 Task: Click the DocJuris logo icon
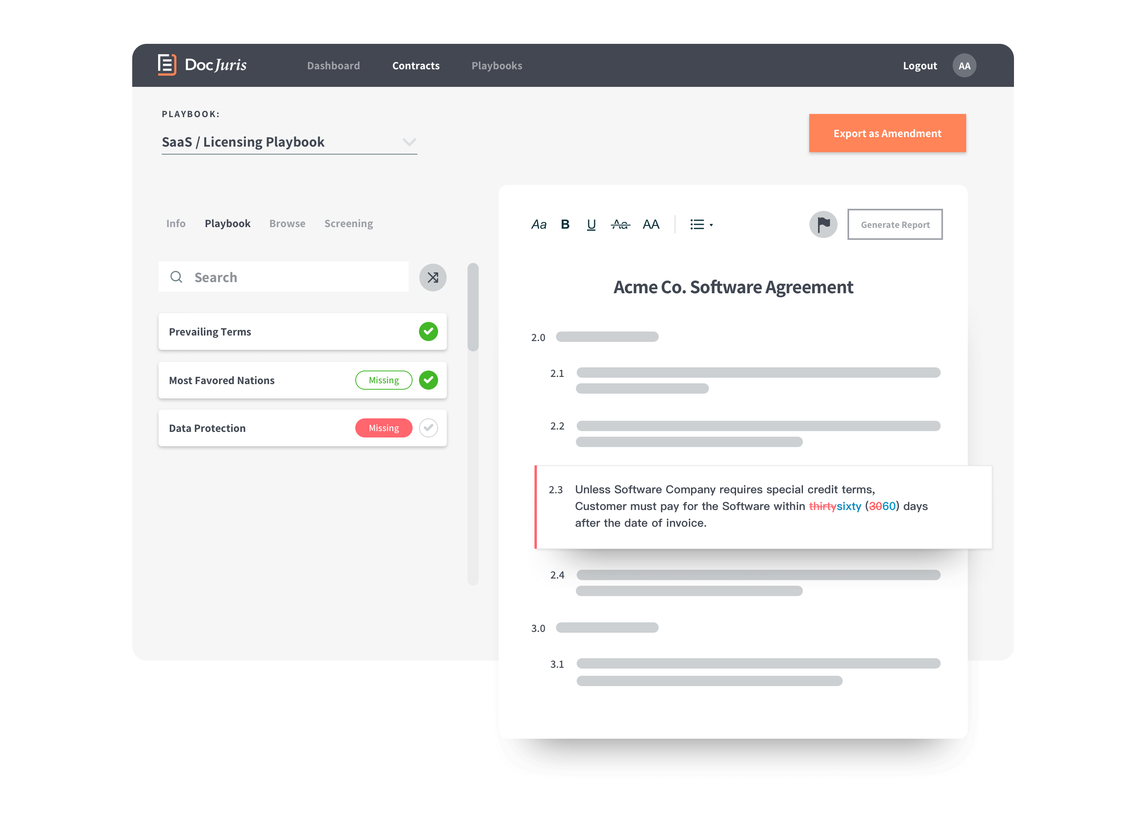click(x=167, y=65)
